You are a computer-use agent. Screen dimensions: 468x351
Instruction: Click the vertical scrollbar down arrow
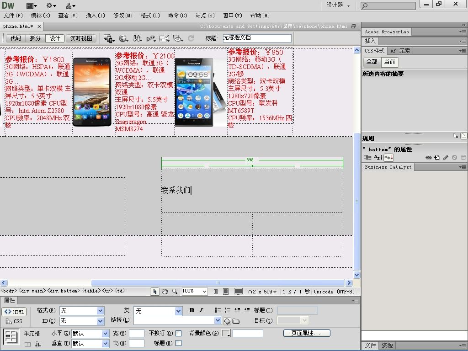(x=356, y=275)
